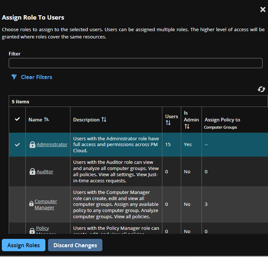Click the Computer Manager policy count 3
Screen dimensions: 268x257
point(206,204)
